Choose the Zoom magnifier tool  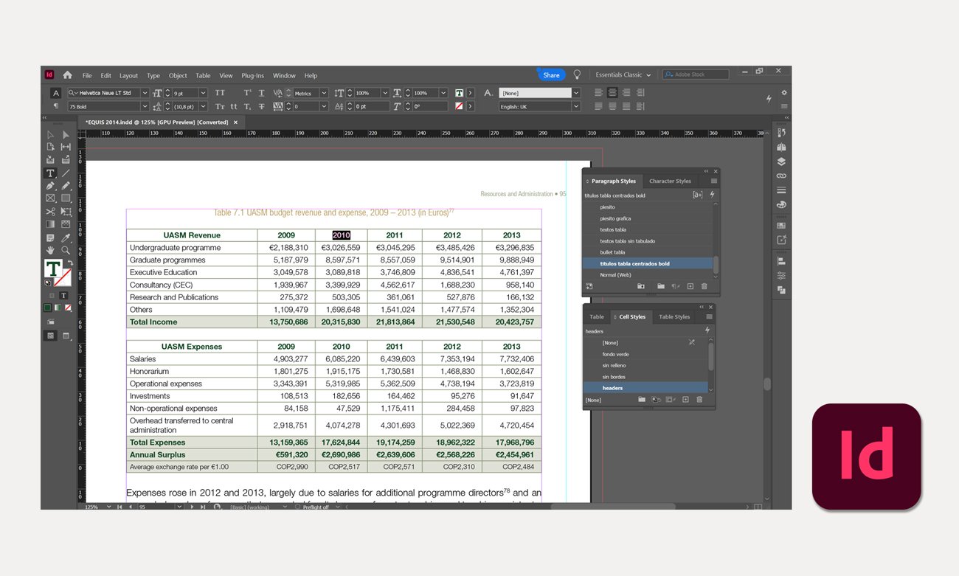coord(66,251)
